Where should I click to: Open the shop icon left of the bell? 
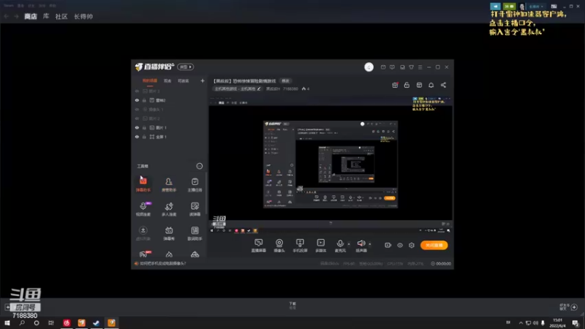click(419, 85)
